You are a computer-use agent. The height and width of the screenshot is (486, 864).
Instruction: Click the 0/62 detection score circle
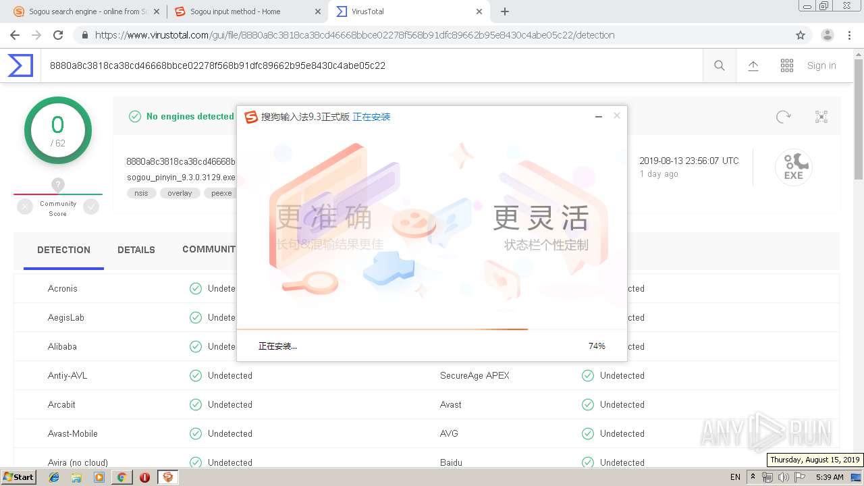coord(58,130)
